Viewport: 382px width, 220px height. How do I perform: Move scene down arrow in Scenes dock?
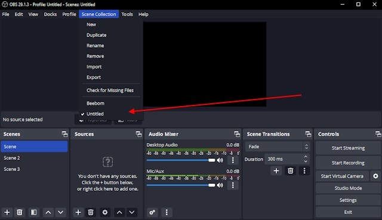(61, 212)
